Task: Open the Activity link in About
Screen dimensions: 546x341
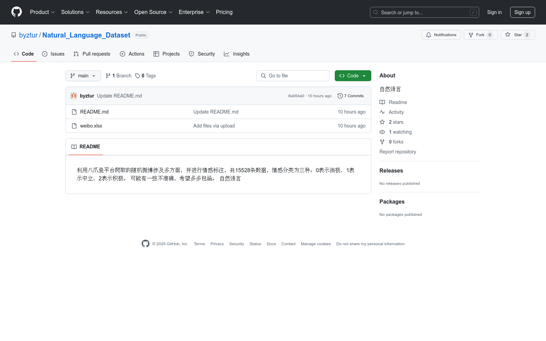Action: point(392,112)
